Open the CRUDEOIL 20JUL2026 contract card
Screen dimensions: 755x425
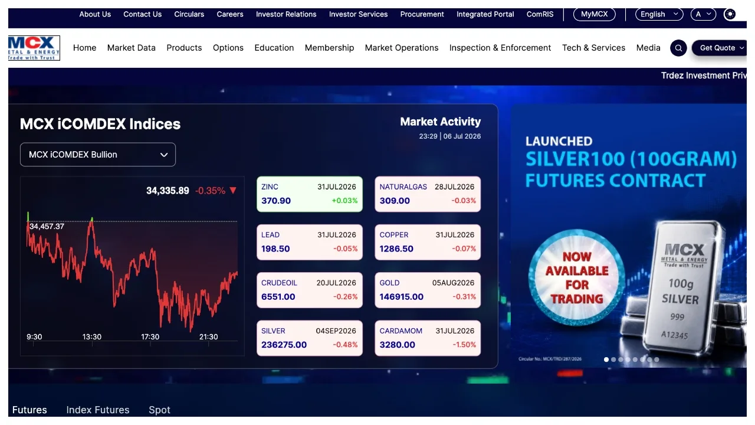[310, 290]
